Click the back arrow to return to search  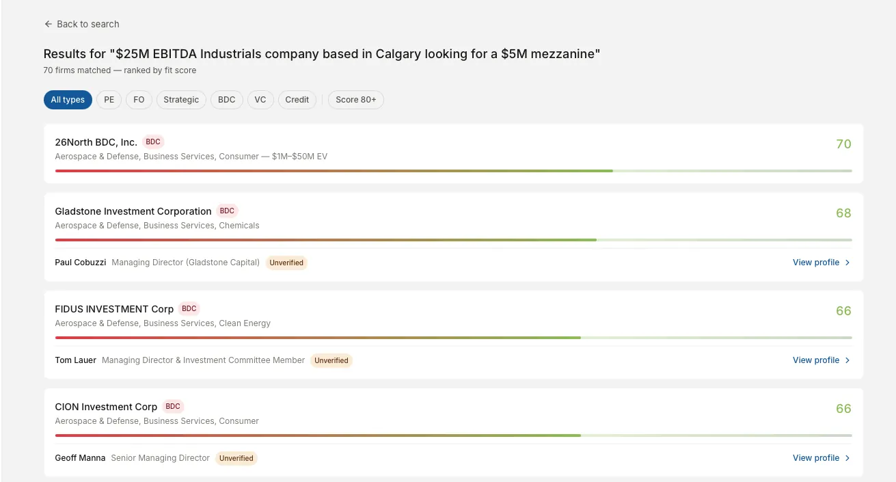point(48,24)
